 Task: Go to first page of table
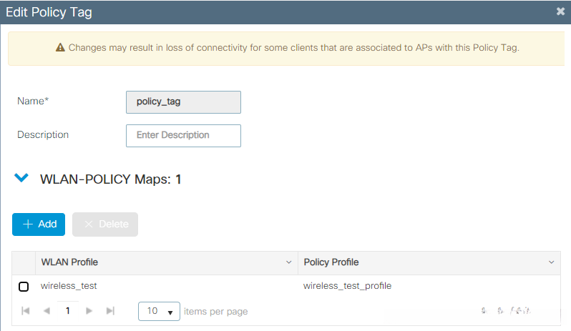26,311
